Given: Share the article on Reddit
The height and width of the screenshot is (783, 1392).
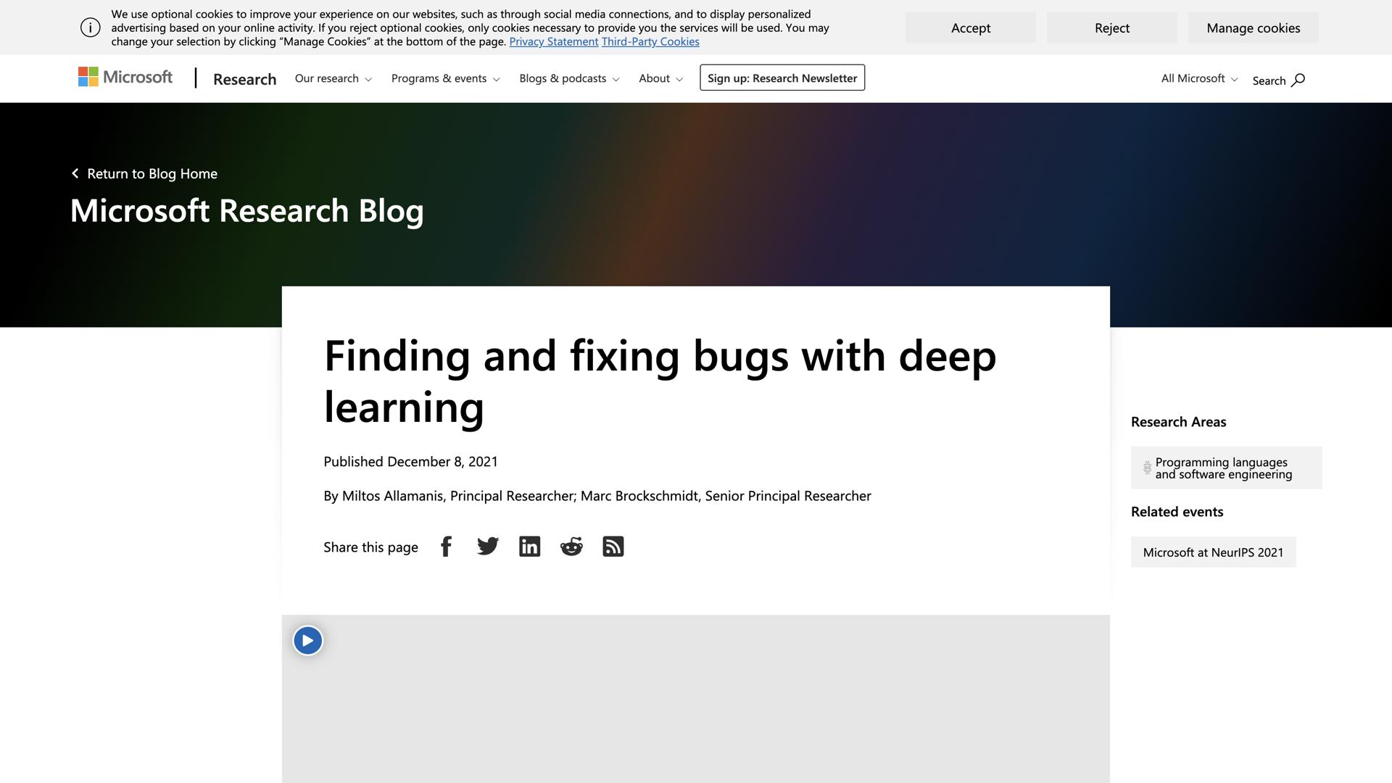Looking at the screenshot, I should pyautogui.click(x=571, y=547).
